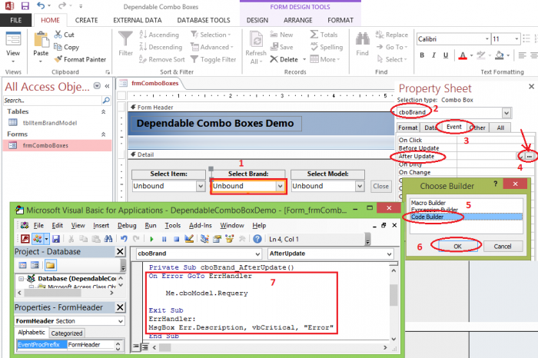
Task: Open the DATABASE TOOLS ribbon tab
Action: pyautogui.click(x=204, y=20)
